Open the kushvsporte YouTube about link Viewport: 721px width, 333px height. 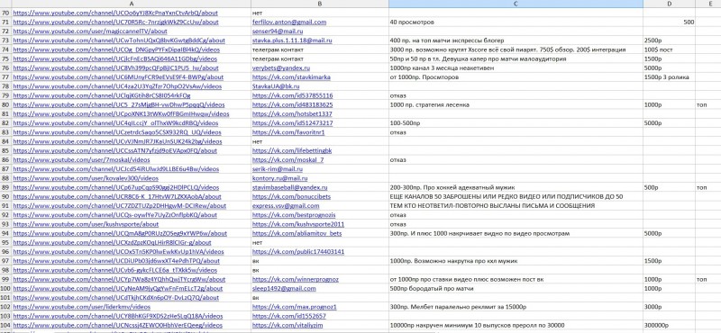coord(86,224)
